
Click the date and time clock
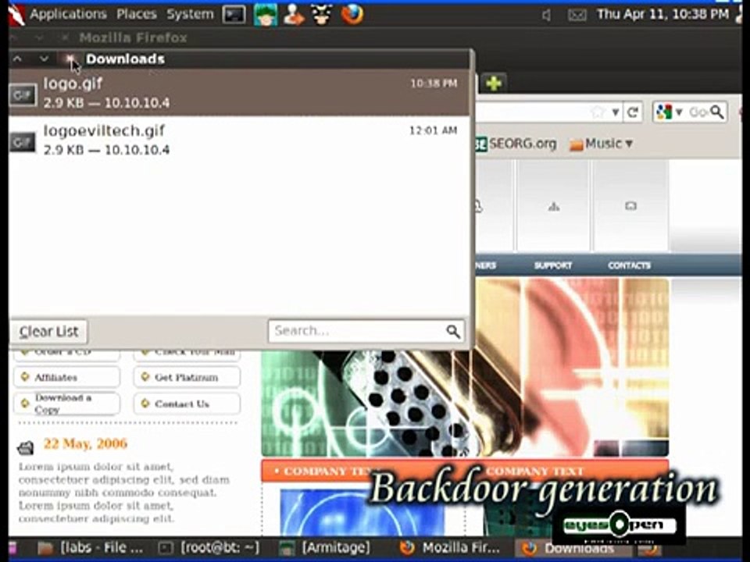(662, 14)
